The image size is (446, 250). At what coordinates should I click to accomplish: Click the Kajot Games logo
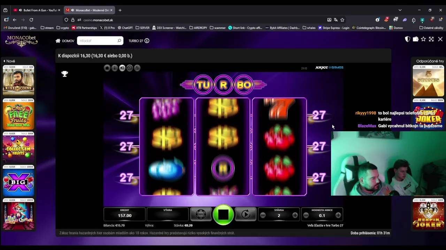329,68
